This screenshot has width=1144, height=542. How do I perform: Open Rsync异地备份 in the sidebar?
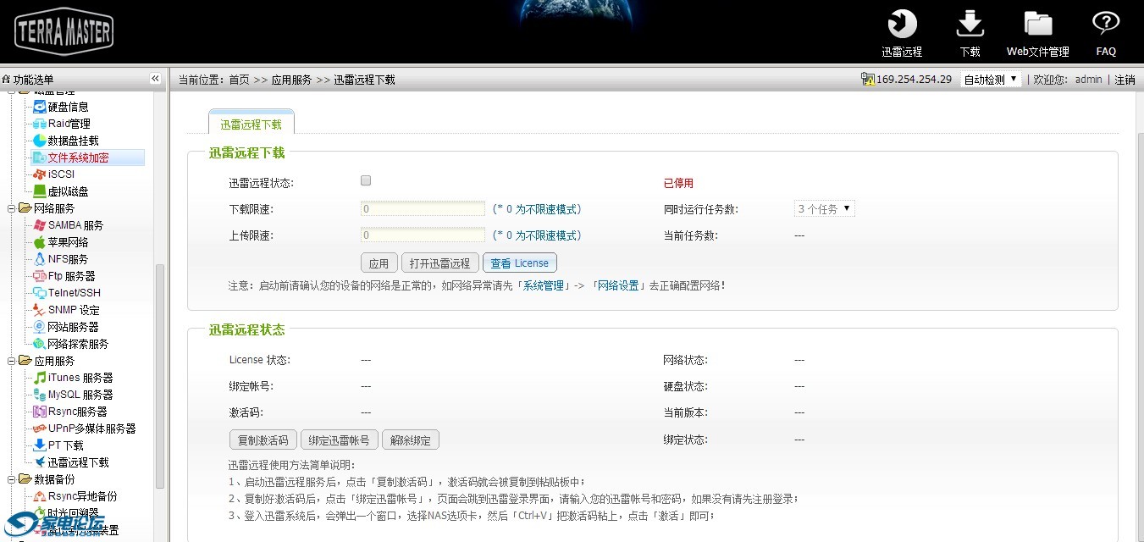click(x=82, y=496)
